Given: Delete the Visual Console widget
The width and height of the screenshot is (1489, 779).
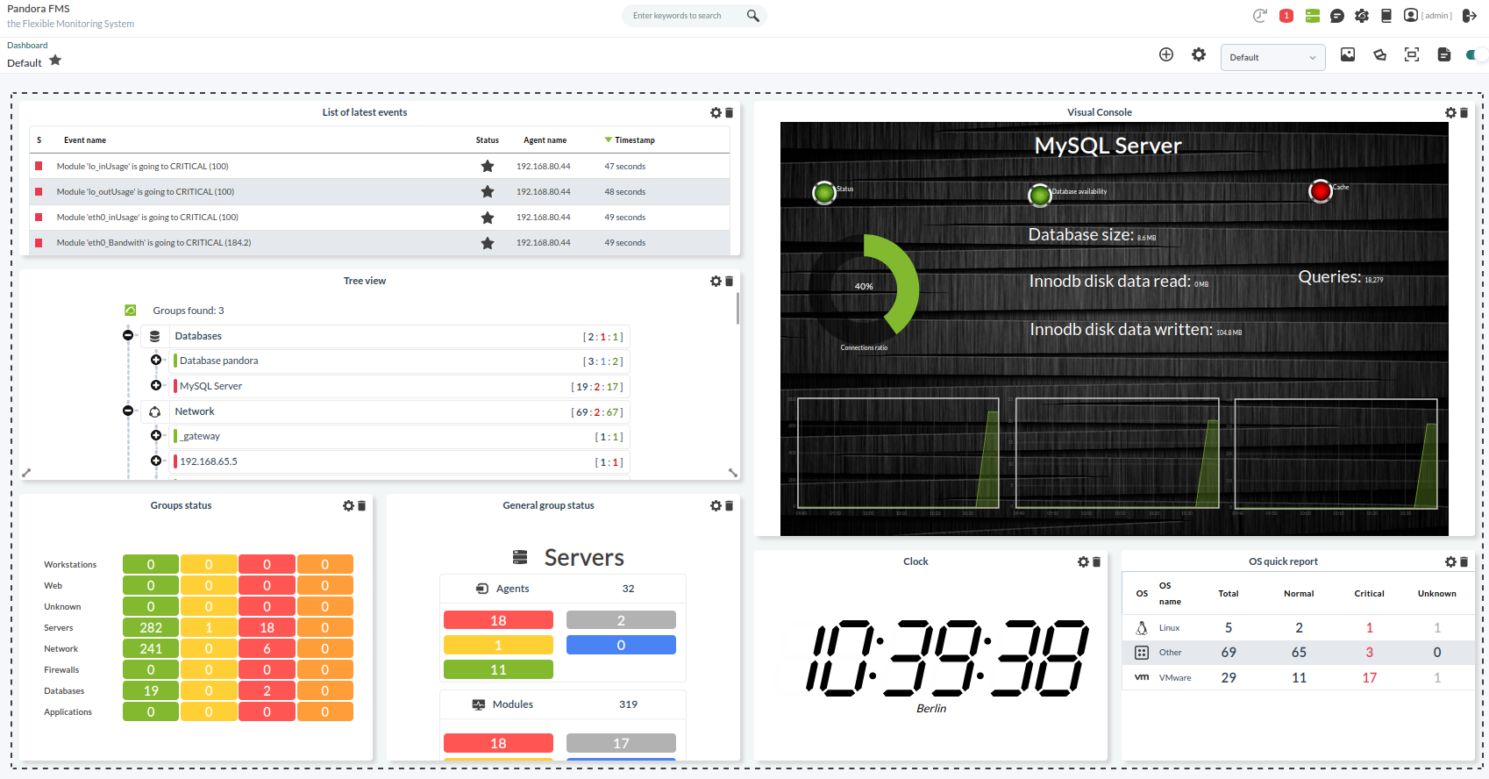Looking at the screenshot, I should point(1464,112).
